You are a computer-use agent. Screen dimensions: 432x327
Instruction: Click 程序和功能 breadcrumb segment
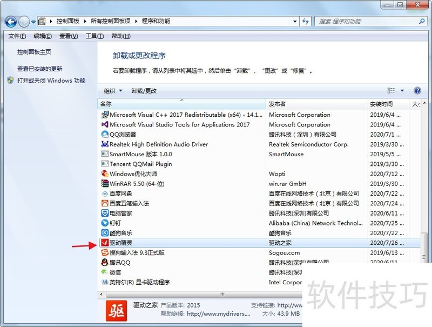pyautogui.click(x=156, y=21)
